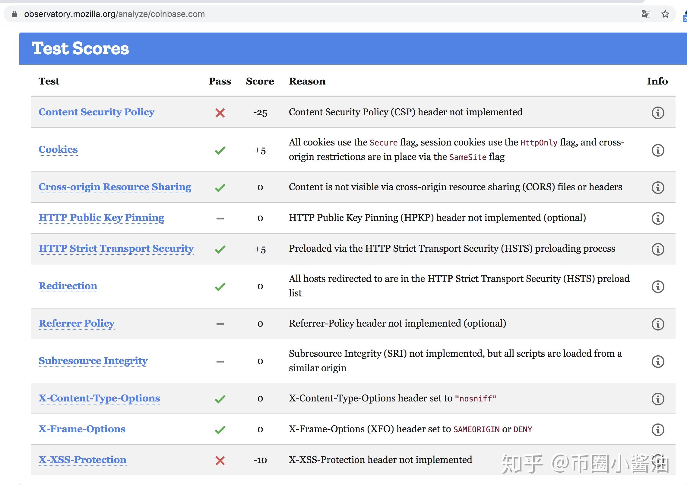This screenshot has width=687, height=492.
Task: Click the 'X-XSS-Protection header not implemented' reason
Action: (380, 460)
